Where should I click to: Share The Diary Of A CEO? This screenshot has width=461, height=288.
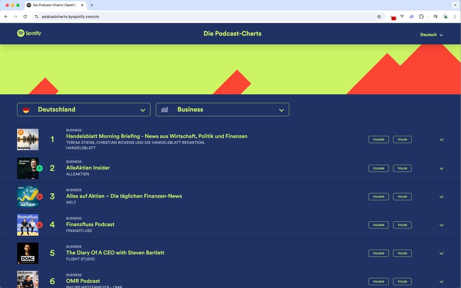[402, 253]
